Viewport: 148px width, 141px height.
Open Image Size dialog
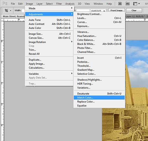click(49, 34)
